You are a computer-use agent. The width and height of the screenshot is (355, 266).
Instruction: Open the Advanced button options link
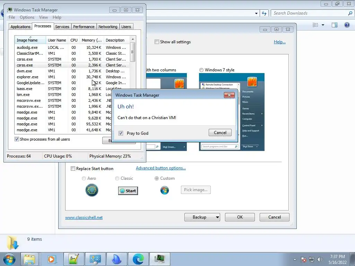pyautogui.click(x=161, y=168)
